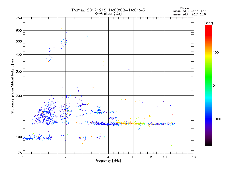Click the x-axis '6' tick label
This screenshot has height=171, width=228.
pyautogui.click(x=133, y=157)
